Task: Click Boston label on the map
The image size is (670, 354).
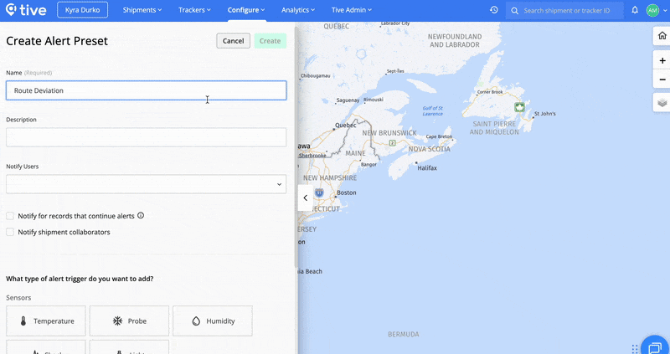Action: pyautogui.click(x=347, y=192)
